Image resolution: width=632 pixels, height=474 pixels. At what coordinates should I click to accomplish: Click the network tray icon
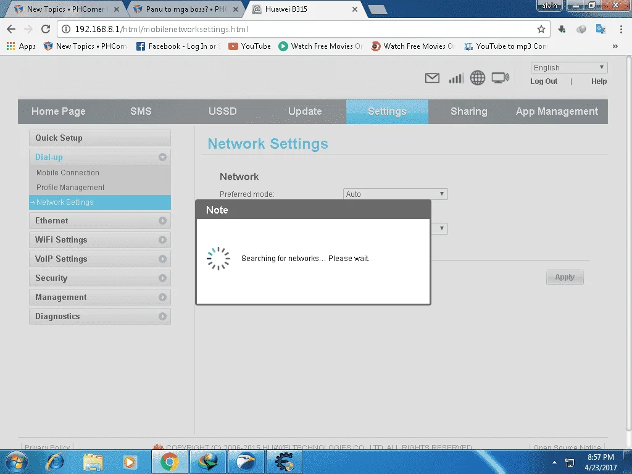pos(570,462)
